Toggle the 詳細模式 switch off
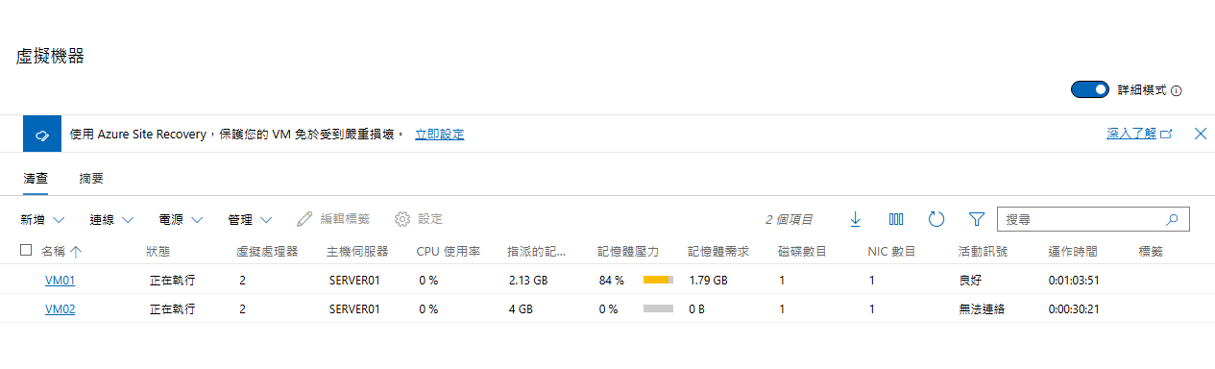This screenshot has width=1215, height=369. pos(1090,89)
